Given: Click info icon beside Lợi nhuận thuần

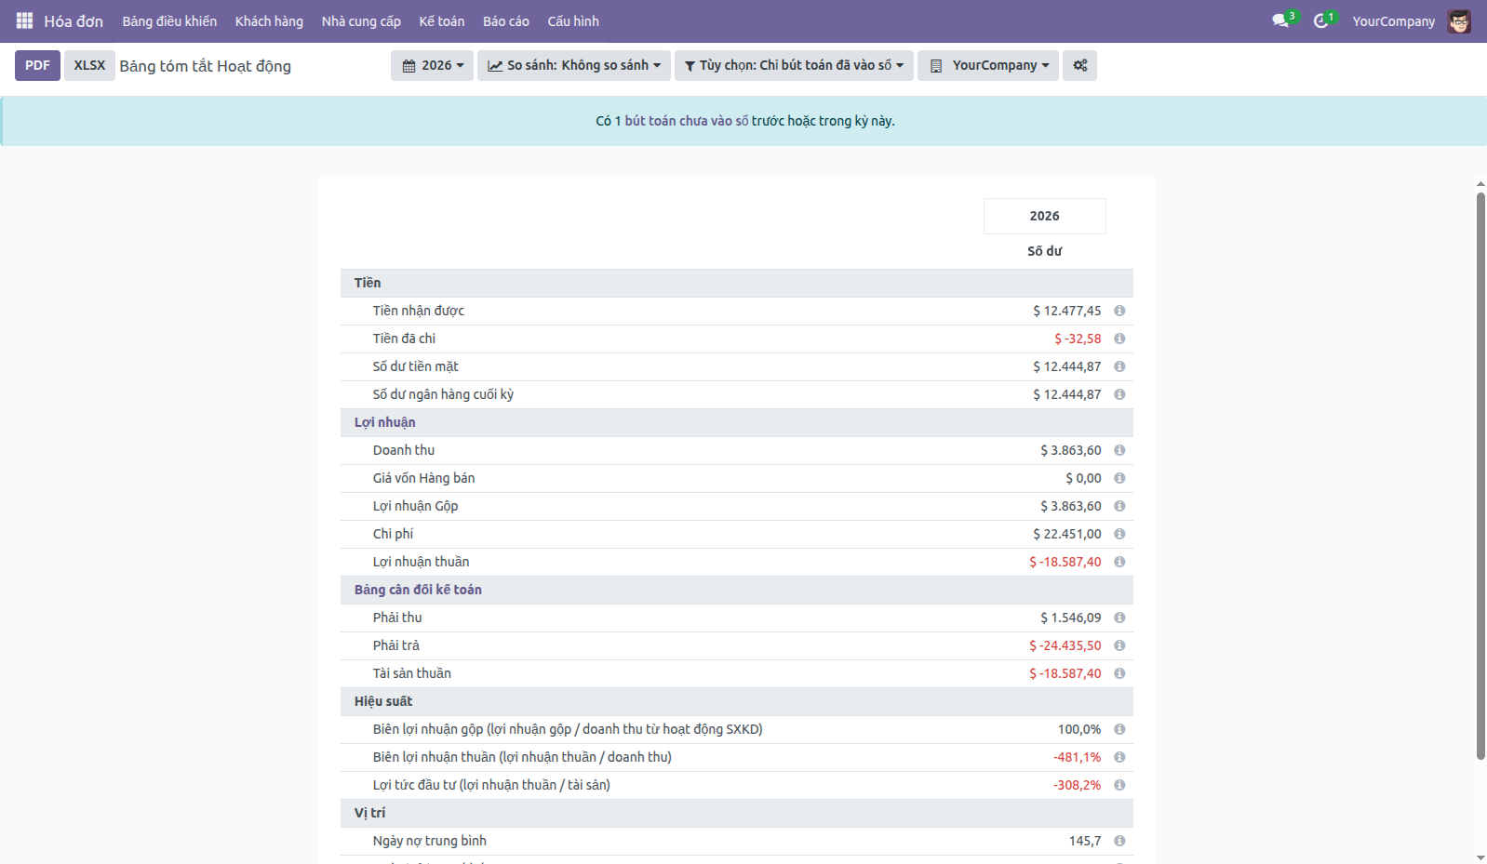Looking at the screenshot, I should 1119,562.
